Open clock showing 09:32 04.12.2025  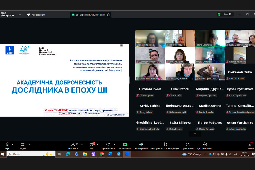(x=245, y=154)
